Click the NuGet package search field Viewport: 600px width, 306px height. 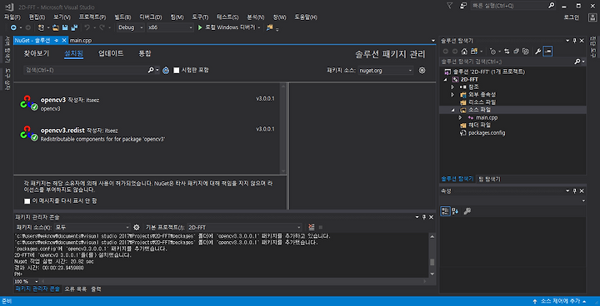coord(86,71)
